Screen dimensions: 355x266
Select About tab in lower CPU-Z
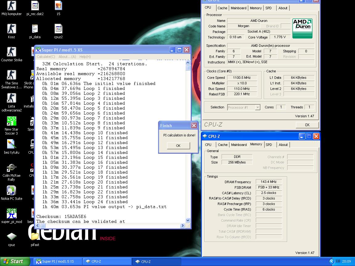point(283,144)
